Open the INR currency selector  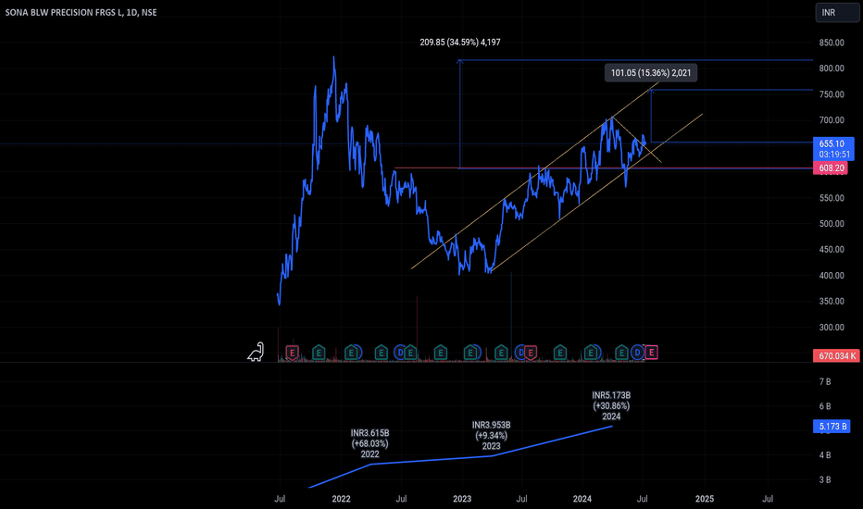837,13
